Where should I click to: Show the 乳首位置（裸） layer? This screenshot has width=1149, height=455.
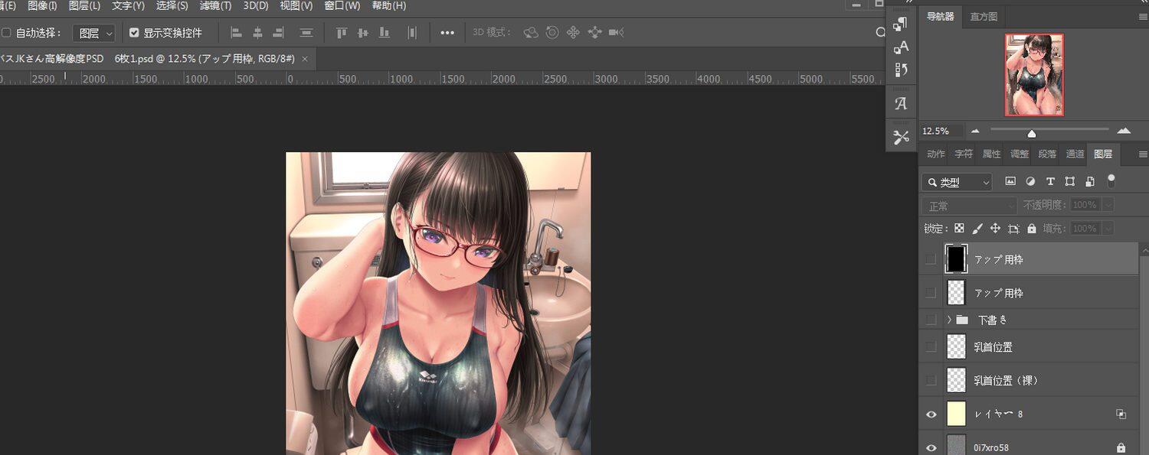[931, 380]
